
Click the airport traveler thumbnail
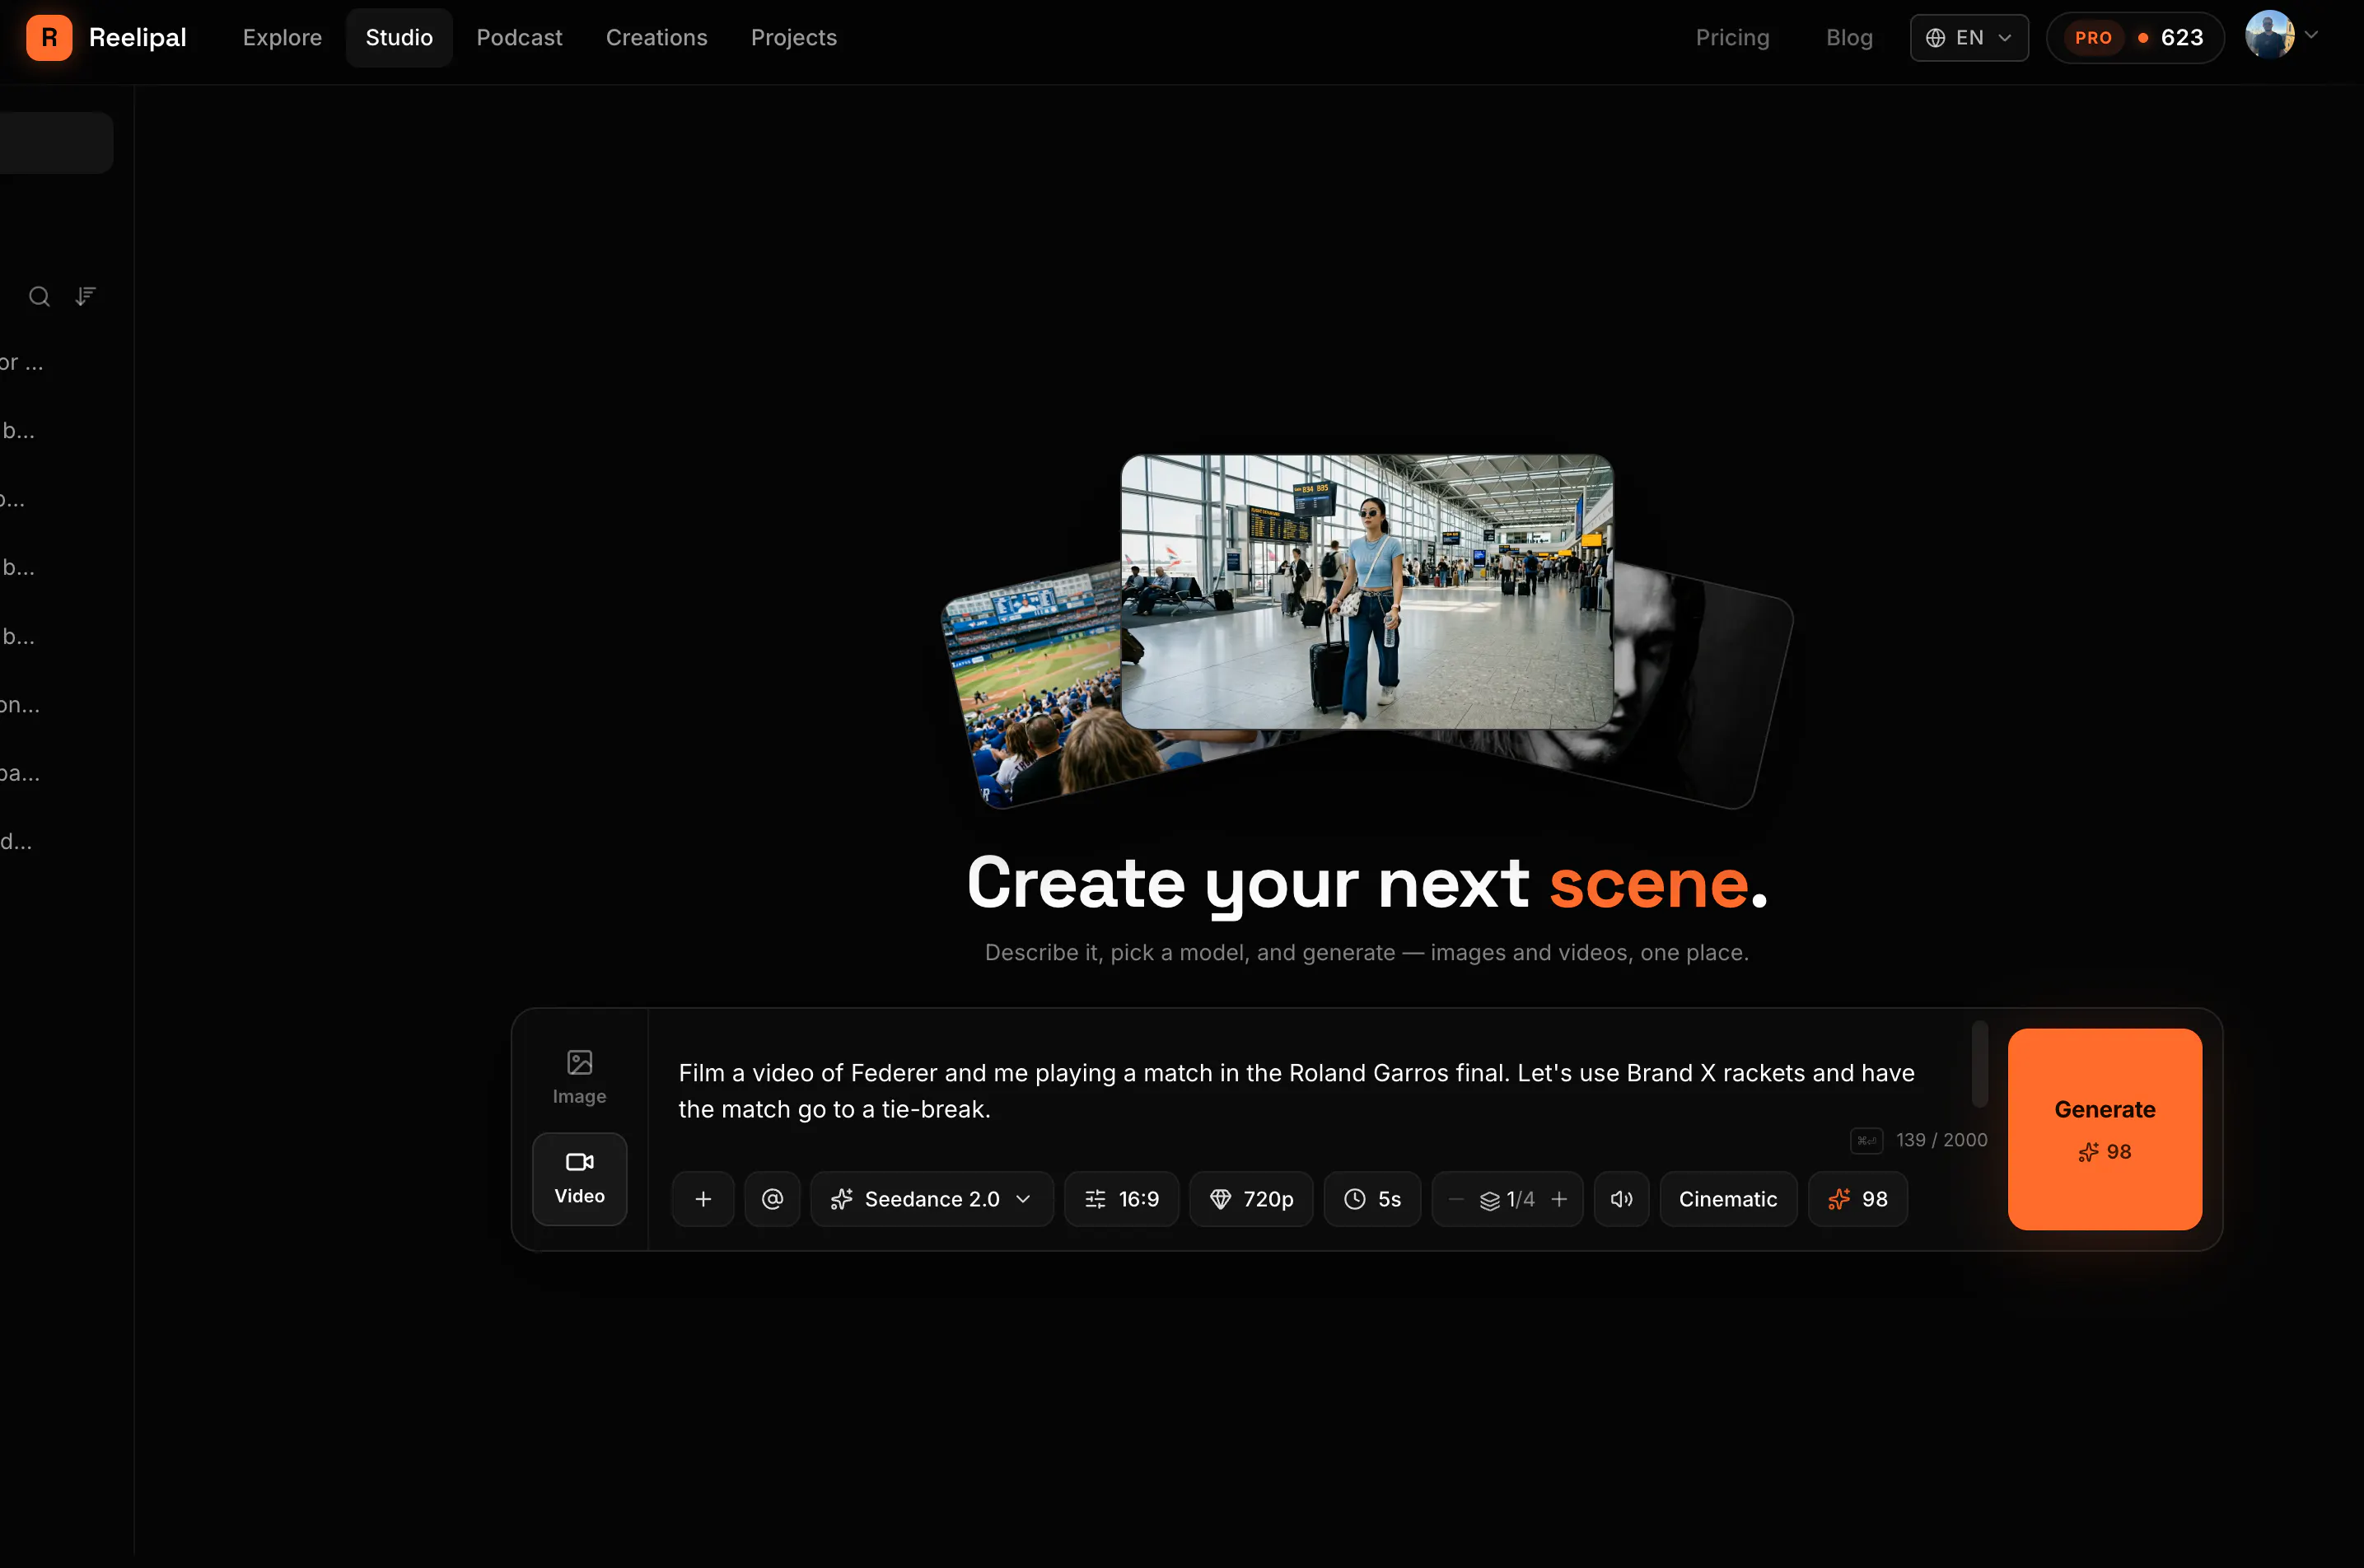click(x=1366, y=592)
